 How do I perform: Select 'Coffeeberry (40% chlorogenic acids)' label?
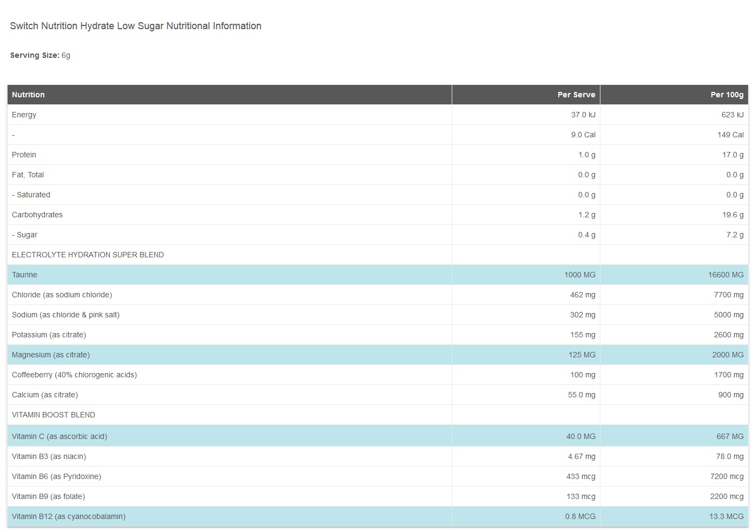75,375
